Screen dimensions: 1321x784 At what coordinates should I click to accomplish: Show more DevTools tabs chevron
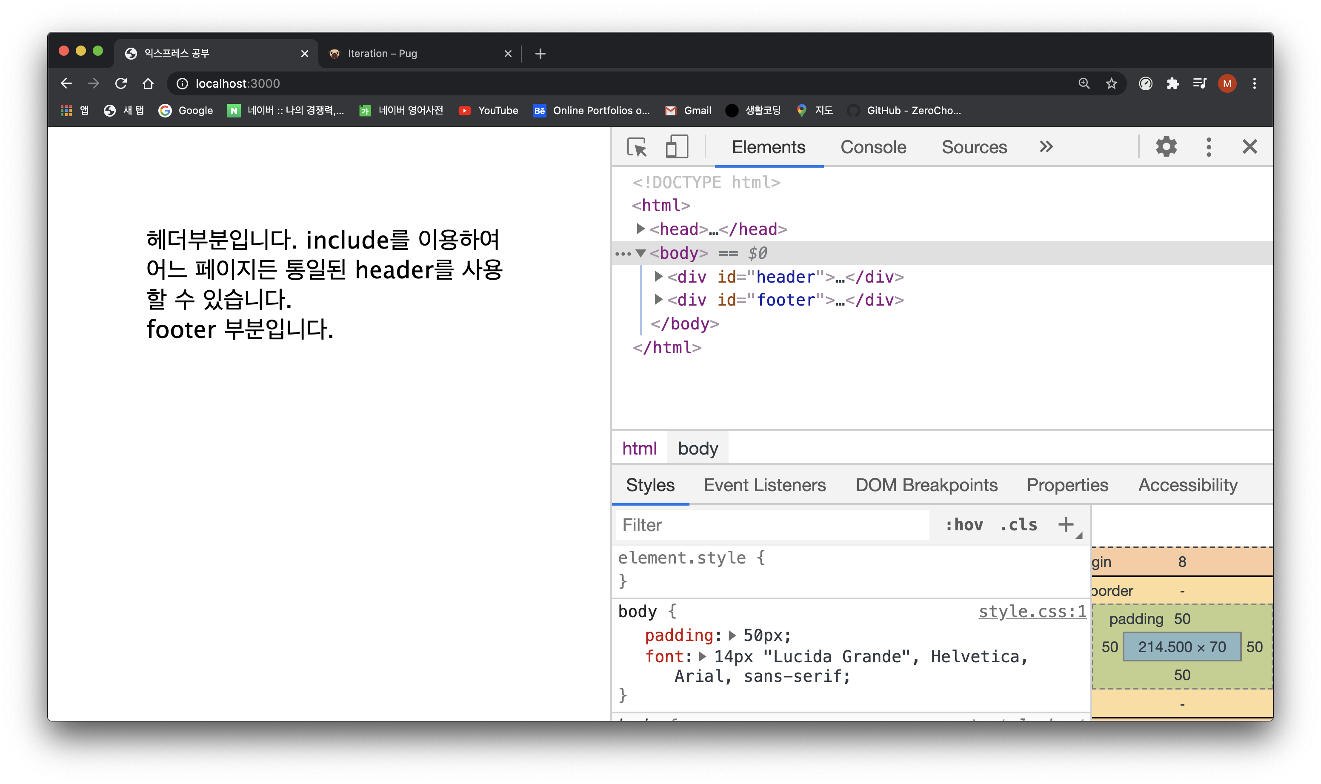click(1046, 147)
